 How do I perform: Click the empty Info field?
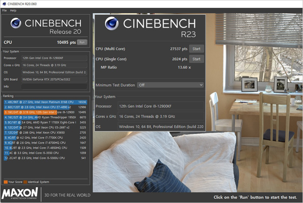(54, 87)
